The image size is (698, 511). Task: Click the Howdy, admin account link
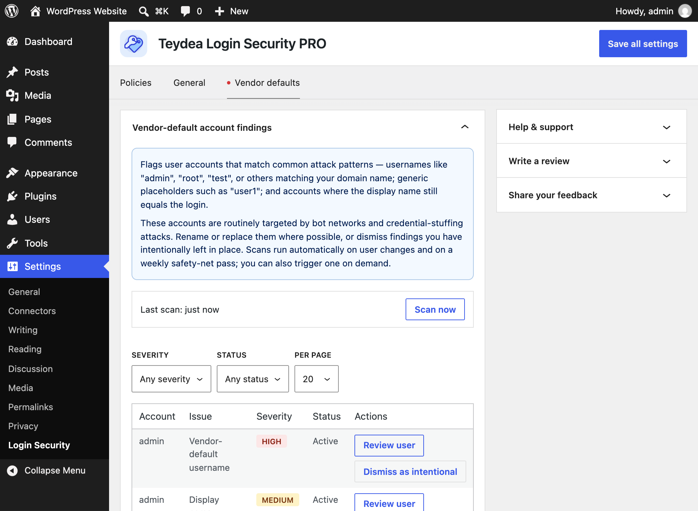(644, 11)
